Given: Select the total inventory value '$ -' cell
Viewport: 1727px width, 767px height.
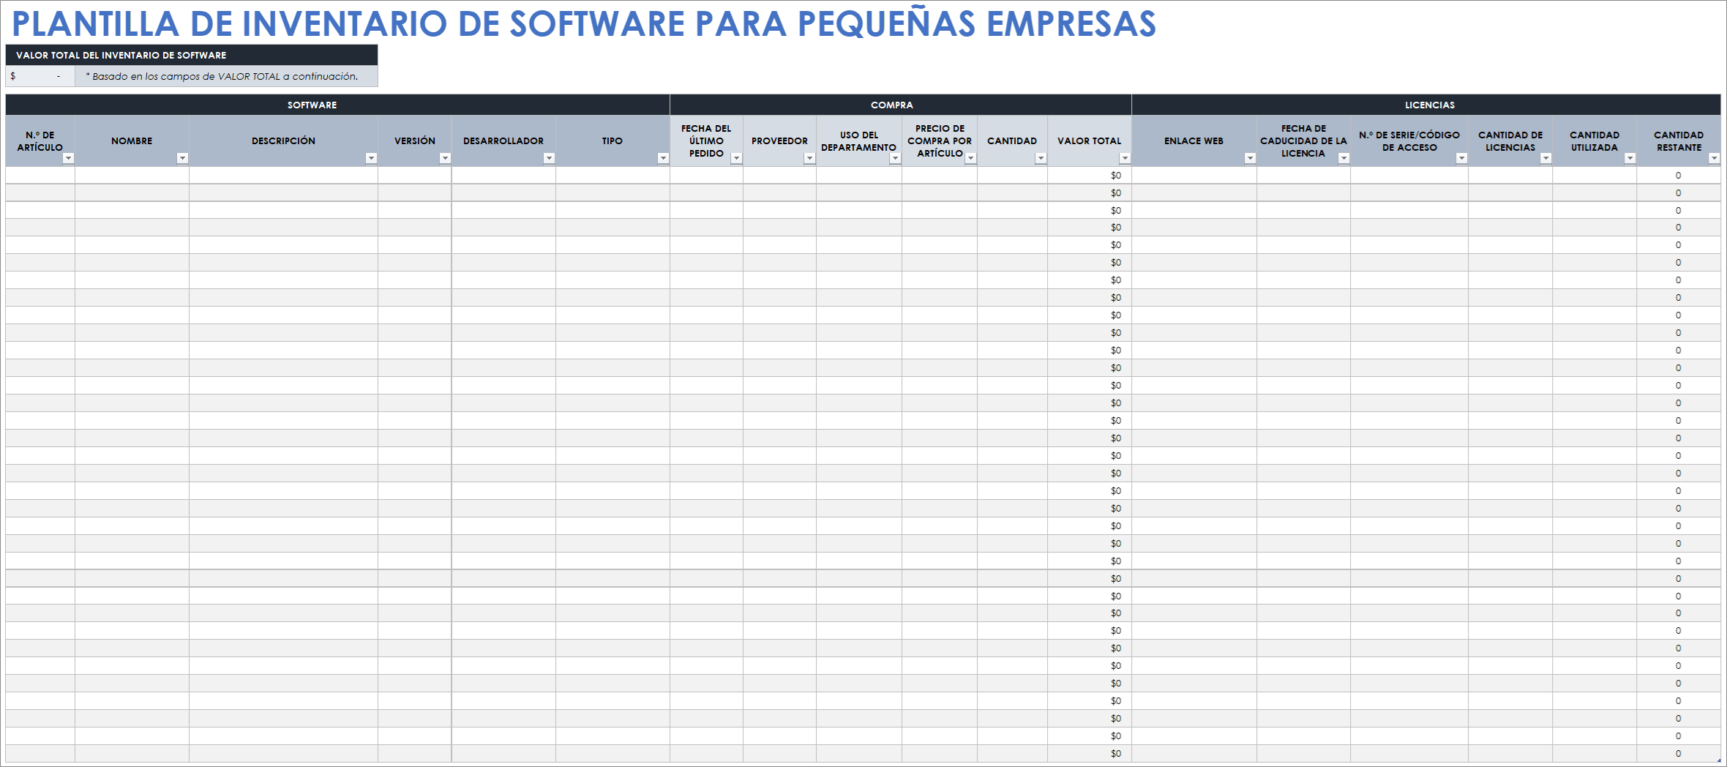Looking at the screenshot, I should [40, 76].
